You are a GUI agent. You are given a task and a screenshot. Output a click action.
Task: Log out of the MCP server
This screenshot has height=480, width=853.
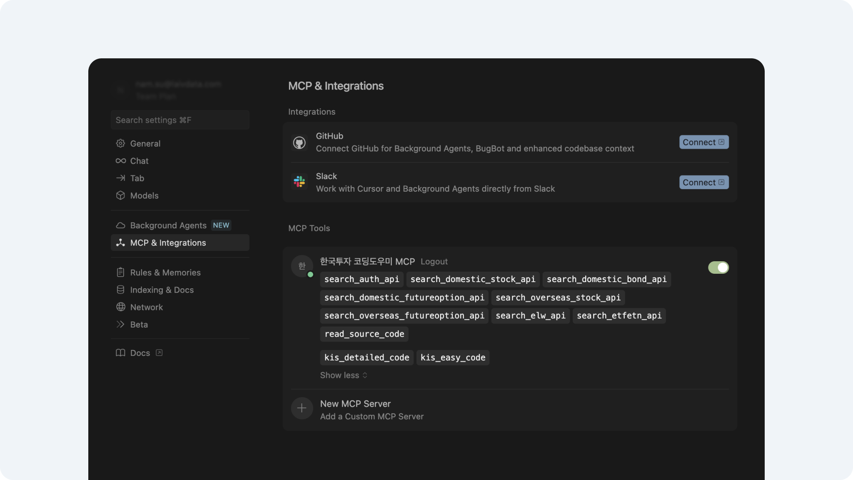coord(434,262)
